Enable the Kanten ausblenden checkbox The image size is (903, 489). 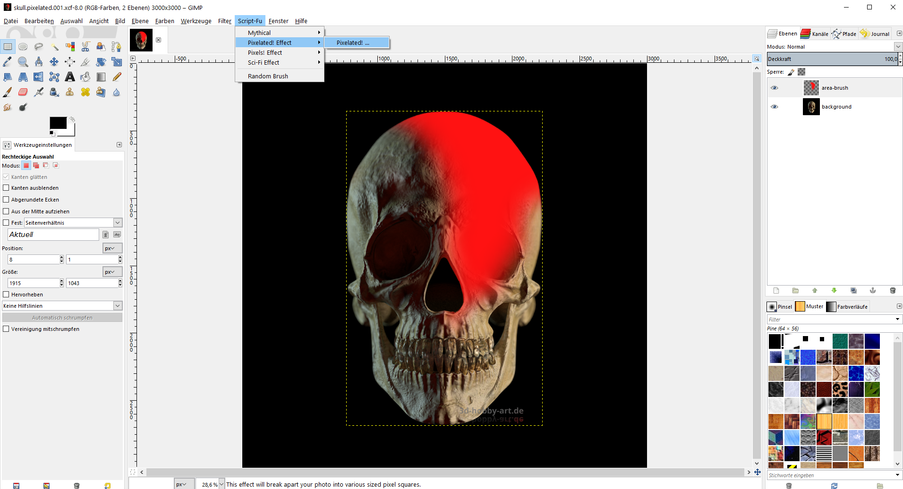(x=6, y=188)
